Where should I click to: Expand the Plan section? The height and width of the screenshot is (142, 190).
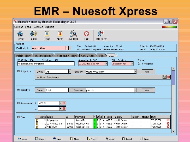19,117
